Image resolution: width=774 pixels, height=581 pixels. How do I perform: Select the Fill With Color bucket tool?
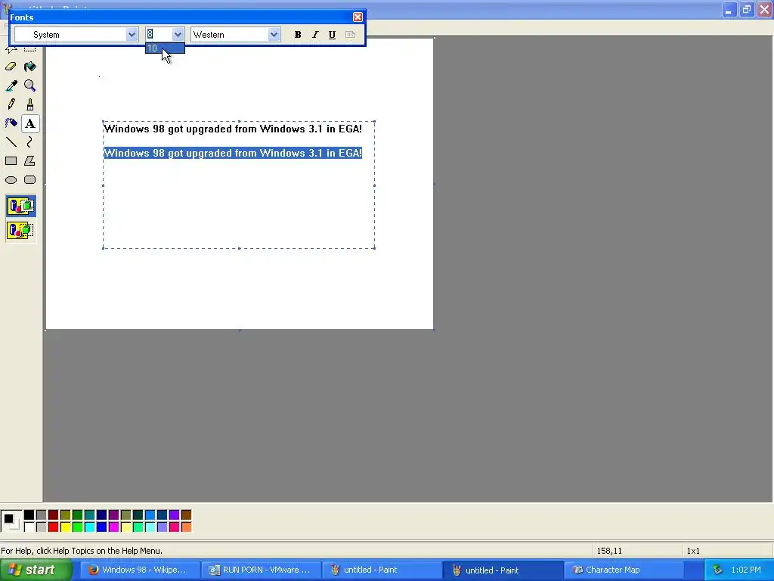pos(29,67)
